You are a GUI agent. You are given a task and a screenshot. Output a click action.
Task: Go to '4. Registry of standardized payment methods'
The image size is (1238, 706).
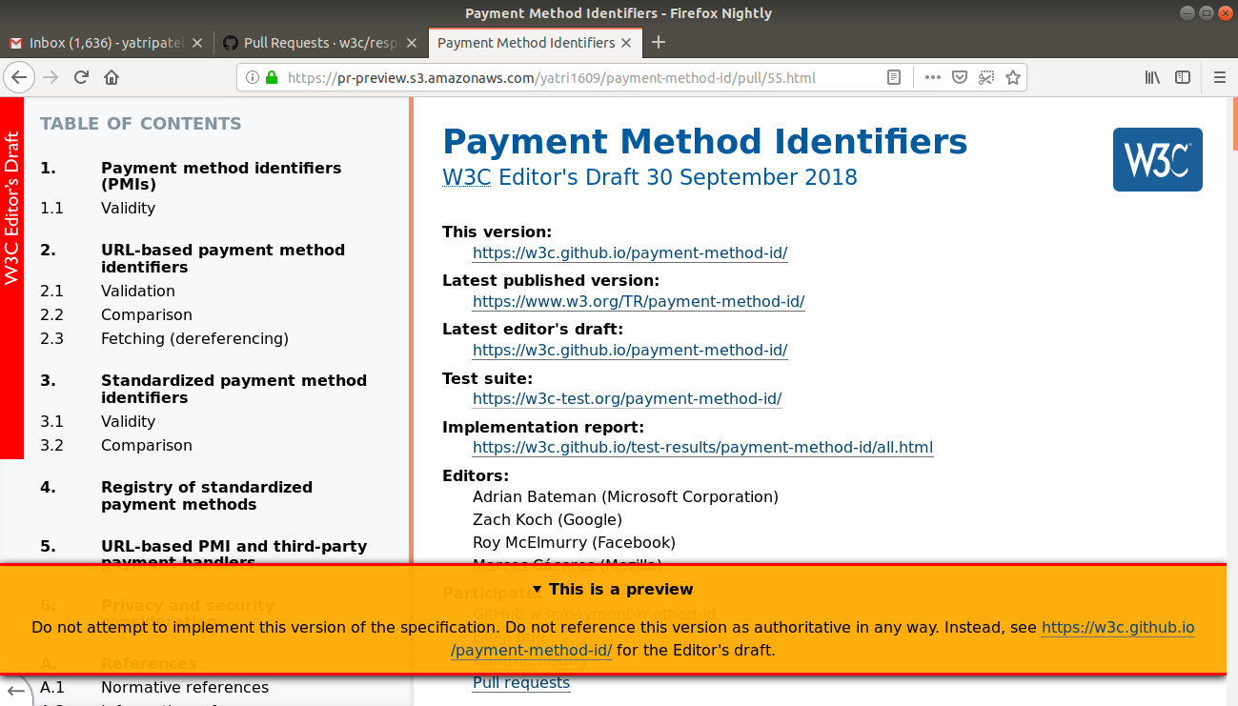[x=207, y=495]
